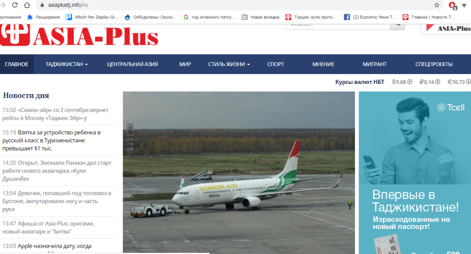
Task: Click the ruble rate up-arrow icon
Action: 438,82
